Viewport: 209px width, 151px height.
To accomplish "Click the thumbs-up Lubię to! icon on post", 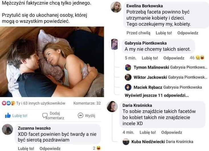I will pos(8,116).
